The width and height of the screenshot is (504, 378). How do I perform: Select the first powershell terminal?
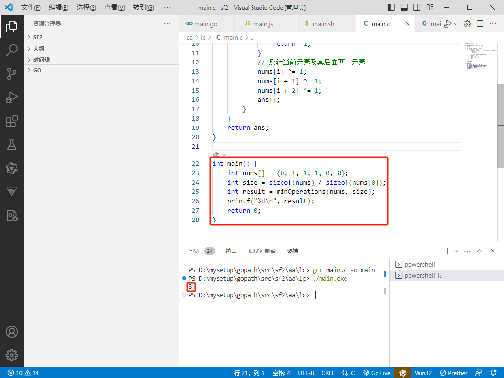point(447,264)
